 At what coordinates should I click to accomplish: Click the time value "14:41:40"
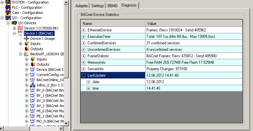[x=153, y=88]
